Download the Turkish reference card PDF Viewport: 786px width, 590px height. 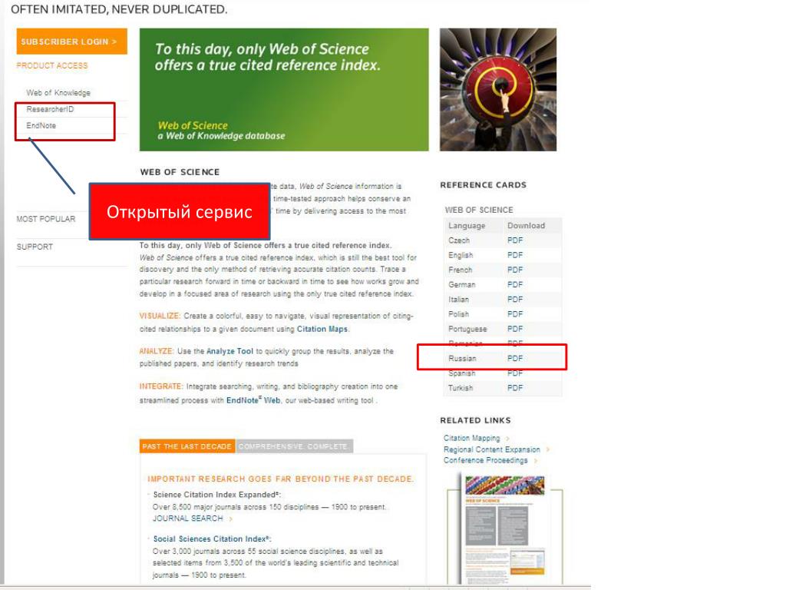click(515, 388)
